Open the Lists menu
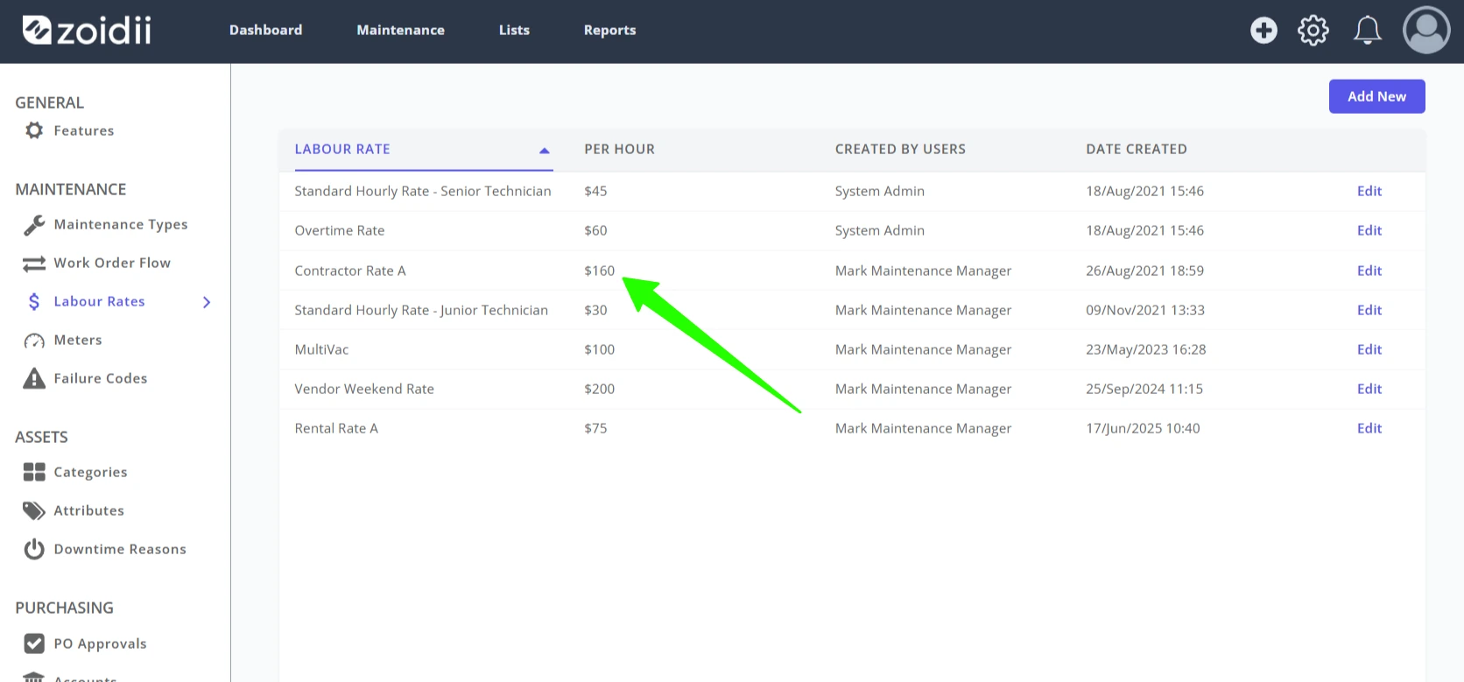 514,30
